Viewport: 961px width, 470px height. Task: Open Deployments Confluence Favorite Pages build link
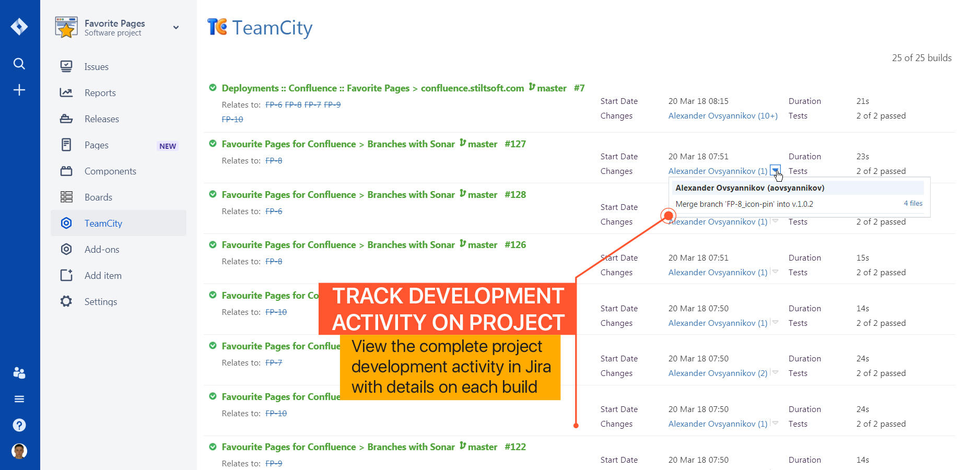[x=373, y=88]
